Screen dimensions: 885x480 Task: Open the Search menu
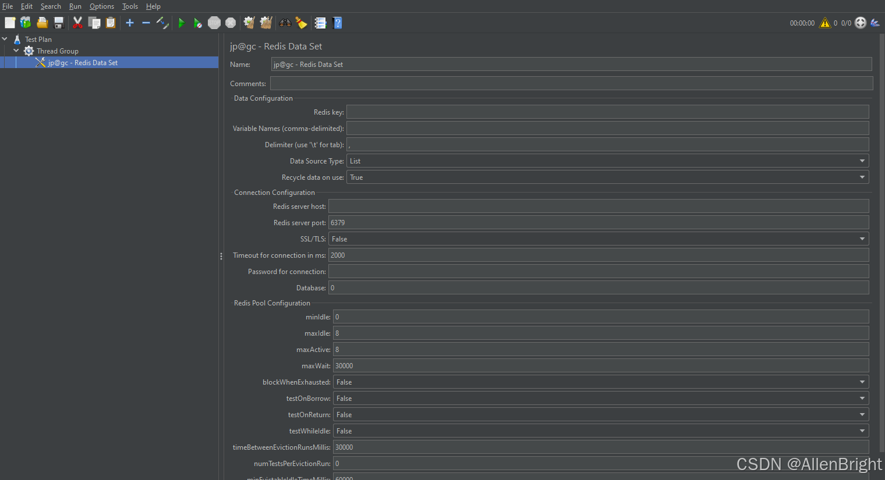point(51,6)
